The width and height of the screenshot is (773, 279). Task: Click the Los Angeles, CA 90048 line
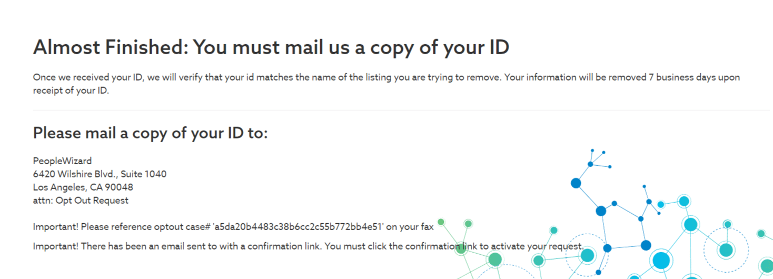pos(83,187)
